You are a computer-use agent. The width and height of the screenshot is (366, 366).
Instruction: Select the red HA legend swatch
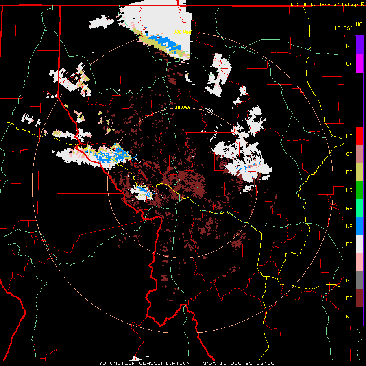coord(359,136)
